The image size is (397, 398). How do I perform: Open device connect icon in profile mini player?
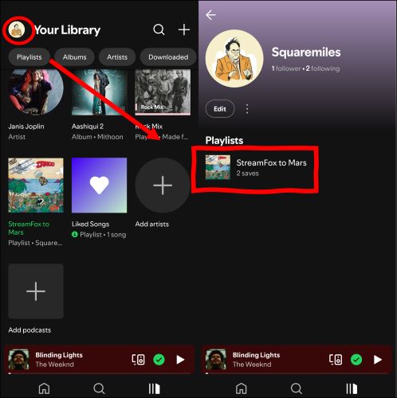pos(336,360)
